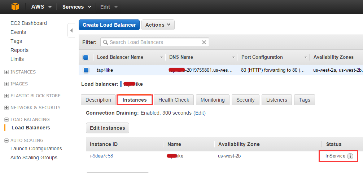Open the Load Balancer Name column sort menu
The width and height of the screenshot is (363, 173).
(162, 57)
